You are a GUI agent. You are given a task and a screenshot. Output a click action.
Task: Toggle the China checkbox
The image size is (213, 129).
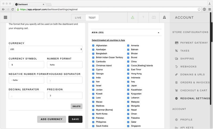coord(128,62)
